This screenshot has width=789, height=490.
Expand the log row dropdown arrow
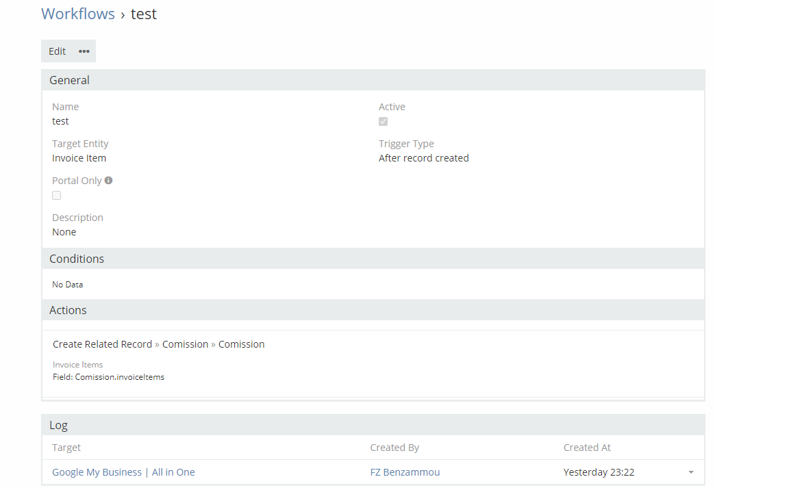[691, 472]
